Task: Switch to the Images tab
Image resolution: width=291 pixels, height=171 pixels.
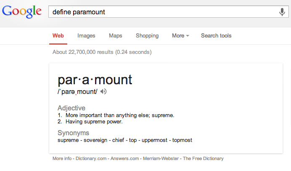Action: click(x=86, y=36)
